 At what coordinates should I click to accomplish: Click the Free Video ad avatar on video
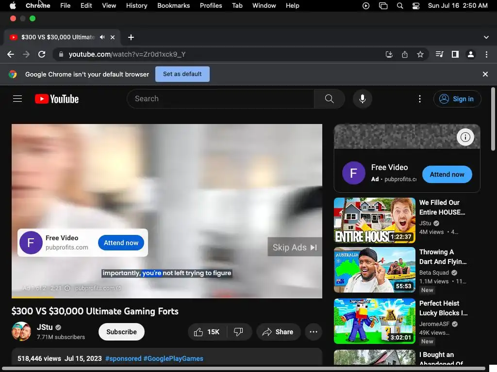[31, 243]
